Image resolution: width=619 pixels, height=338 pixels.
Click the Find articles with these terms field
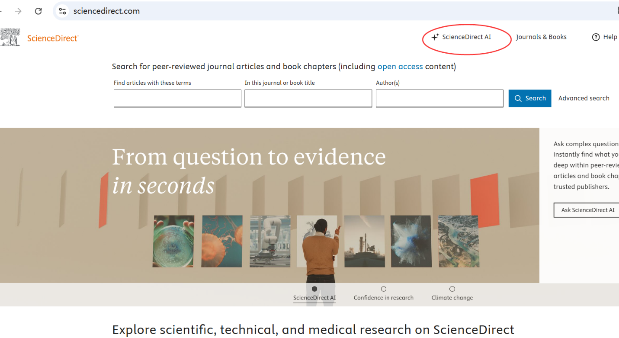pos(177,98)
